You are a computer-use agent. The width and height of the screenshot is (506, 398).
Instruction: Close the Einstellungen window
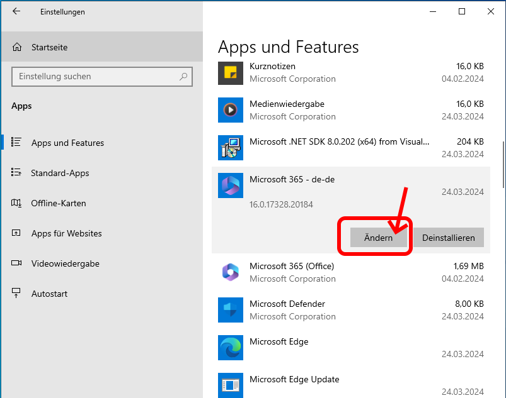pyautogui.click(x=491, y=11)
